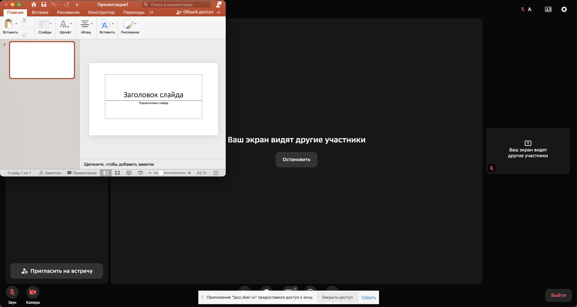The image size is (577, 307).
Task: Switch to the Вставка tab
Action: pyautogui.click(x=40, y=13)
